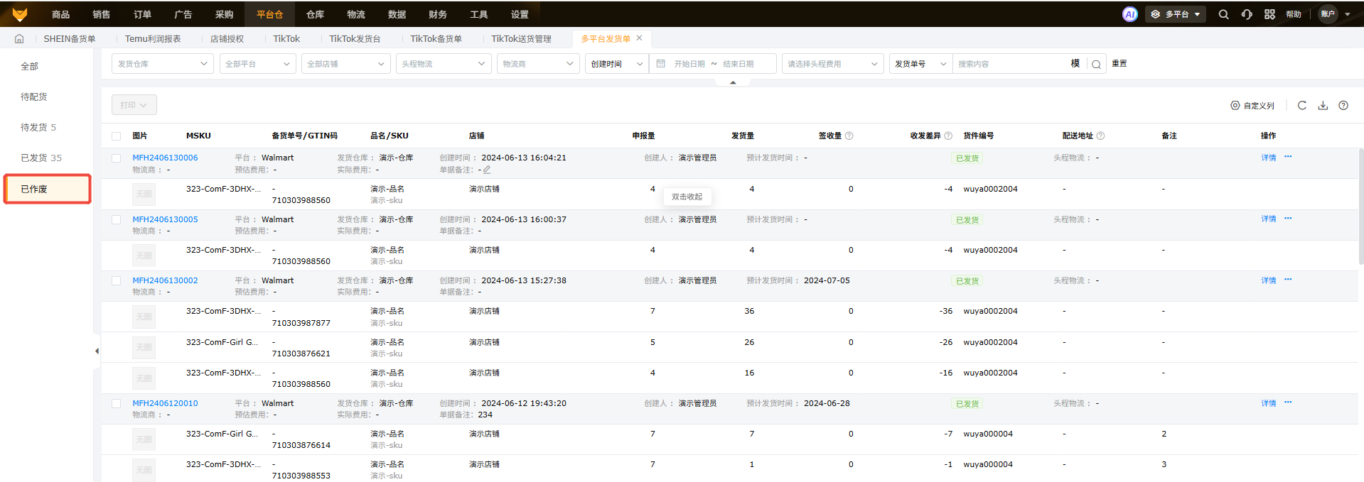Screen dimensions: 1364x482
Task: Click the download export icon
Action: [x=1323, y=105]
